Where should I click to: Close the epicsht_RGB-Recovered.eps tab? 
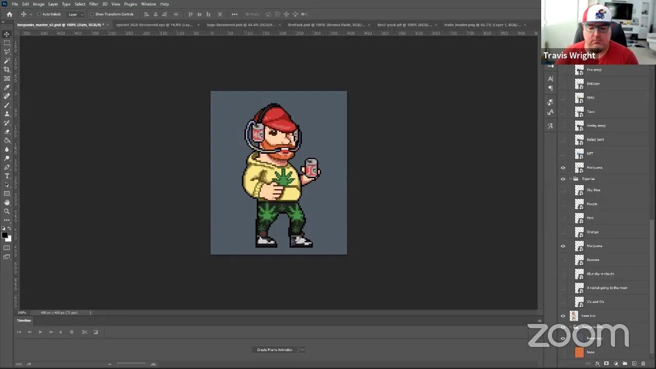click(198, 25)
